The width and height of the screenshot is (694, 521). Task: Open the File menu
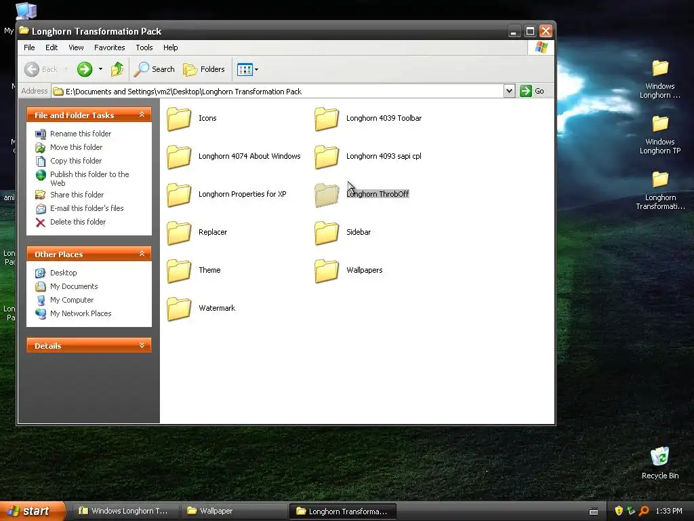coord(29,47)
